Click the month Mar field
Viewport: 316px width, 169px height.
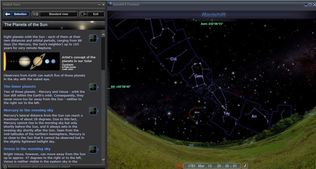tap(201, 166)
